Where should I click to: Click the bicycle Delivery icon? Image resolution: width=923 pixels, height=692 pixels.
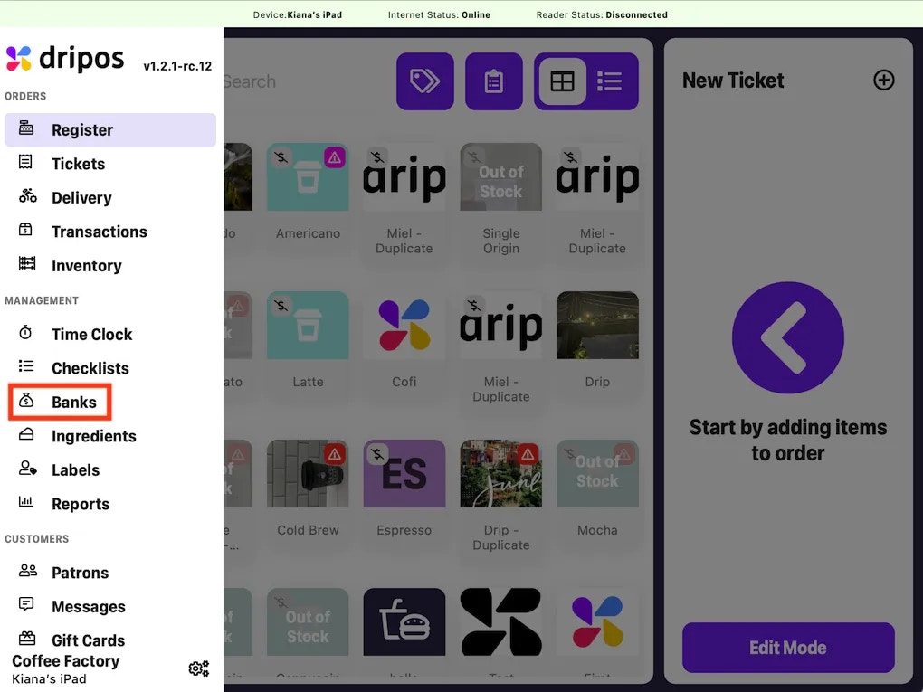point(27,195)
